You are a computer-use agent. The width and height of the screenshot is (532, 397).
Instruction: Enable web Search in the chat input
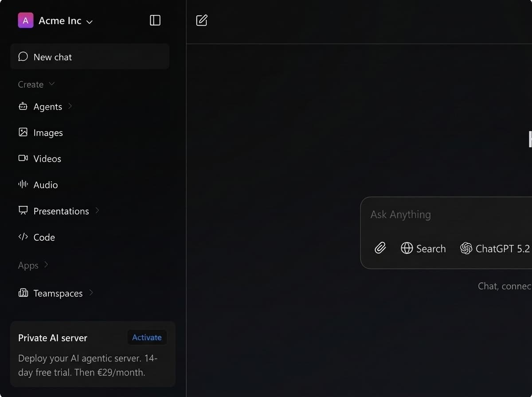point(423,248)
